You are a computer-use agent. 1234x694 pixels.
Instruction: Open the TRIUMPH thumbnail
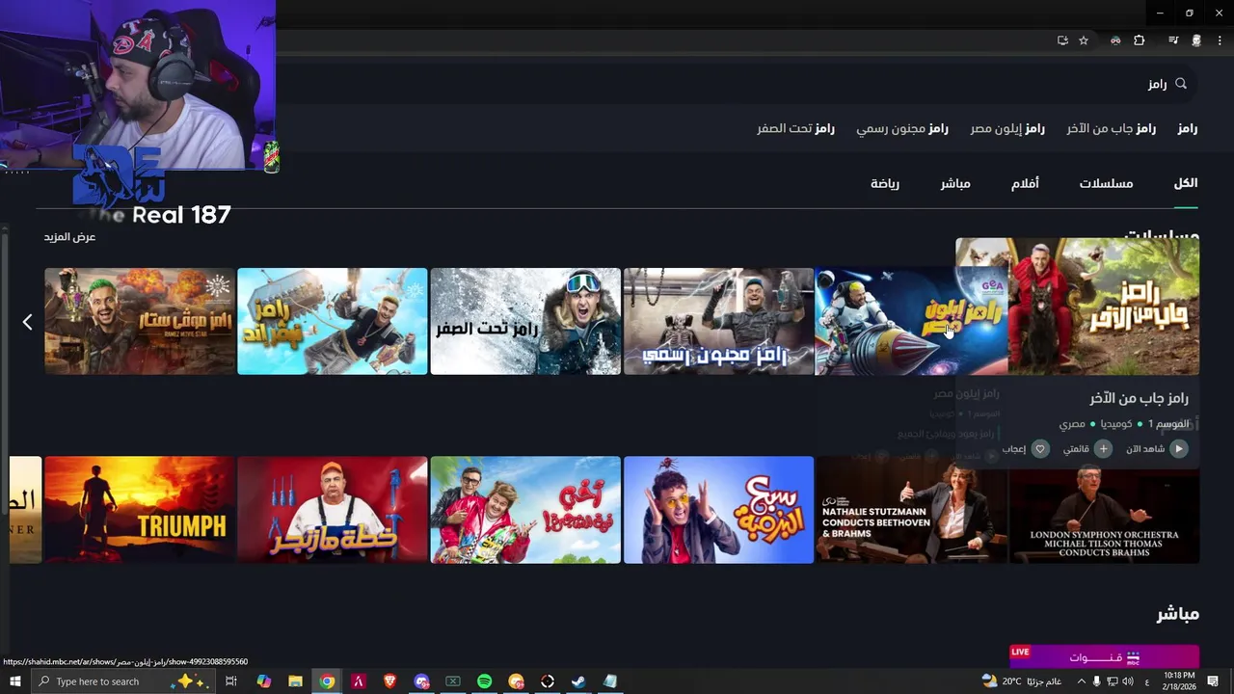tap(140, 510)
